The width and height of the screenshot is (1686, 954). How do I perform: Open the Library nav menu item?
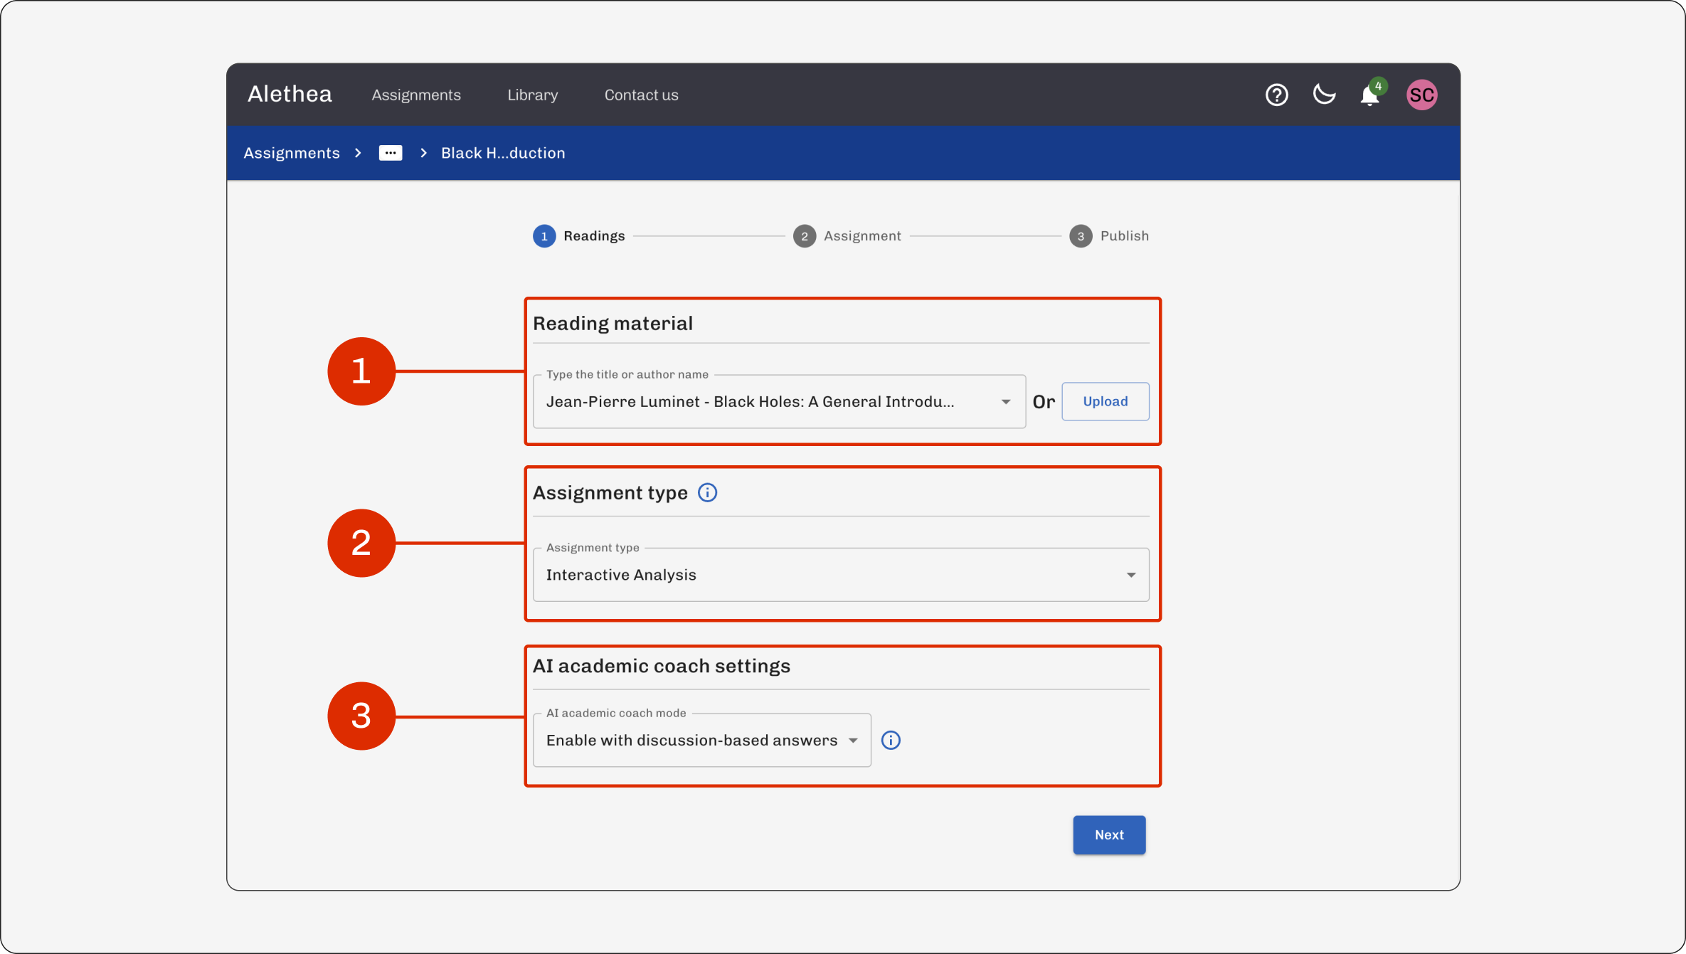[x=532, y=95]
